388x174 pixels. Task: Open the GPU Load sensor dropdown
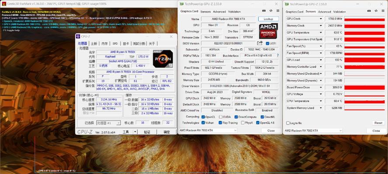(x=321, y=60)
